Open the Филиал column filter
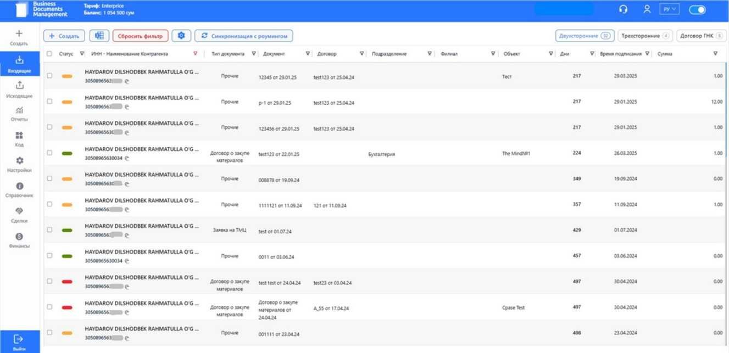Image resolution: width=729 pixels, height=353 pixels. 493,54
